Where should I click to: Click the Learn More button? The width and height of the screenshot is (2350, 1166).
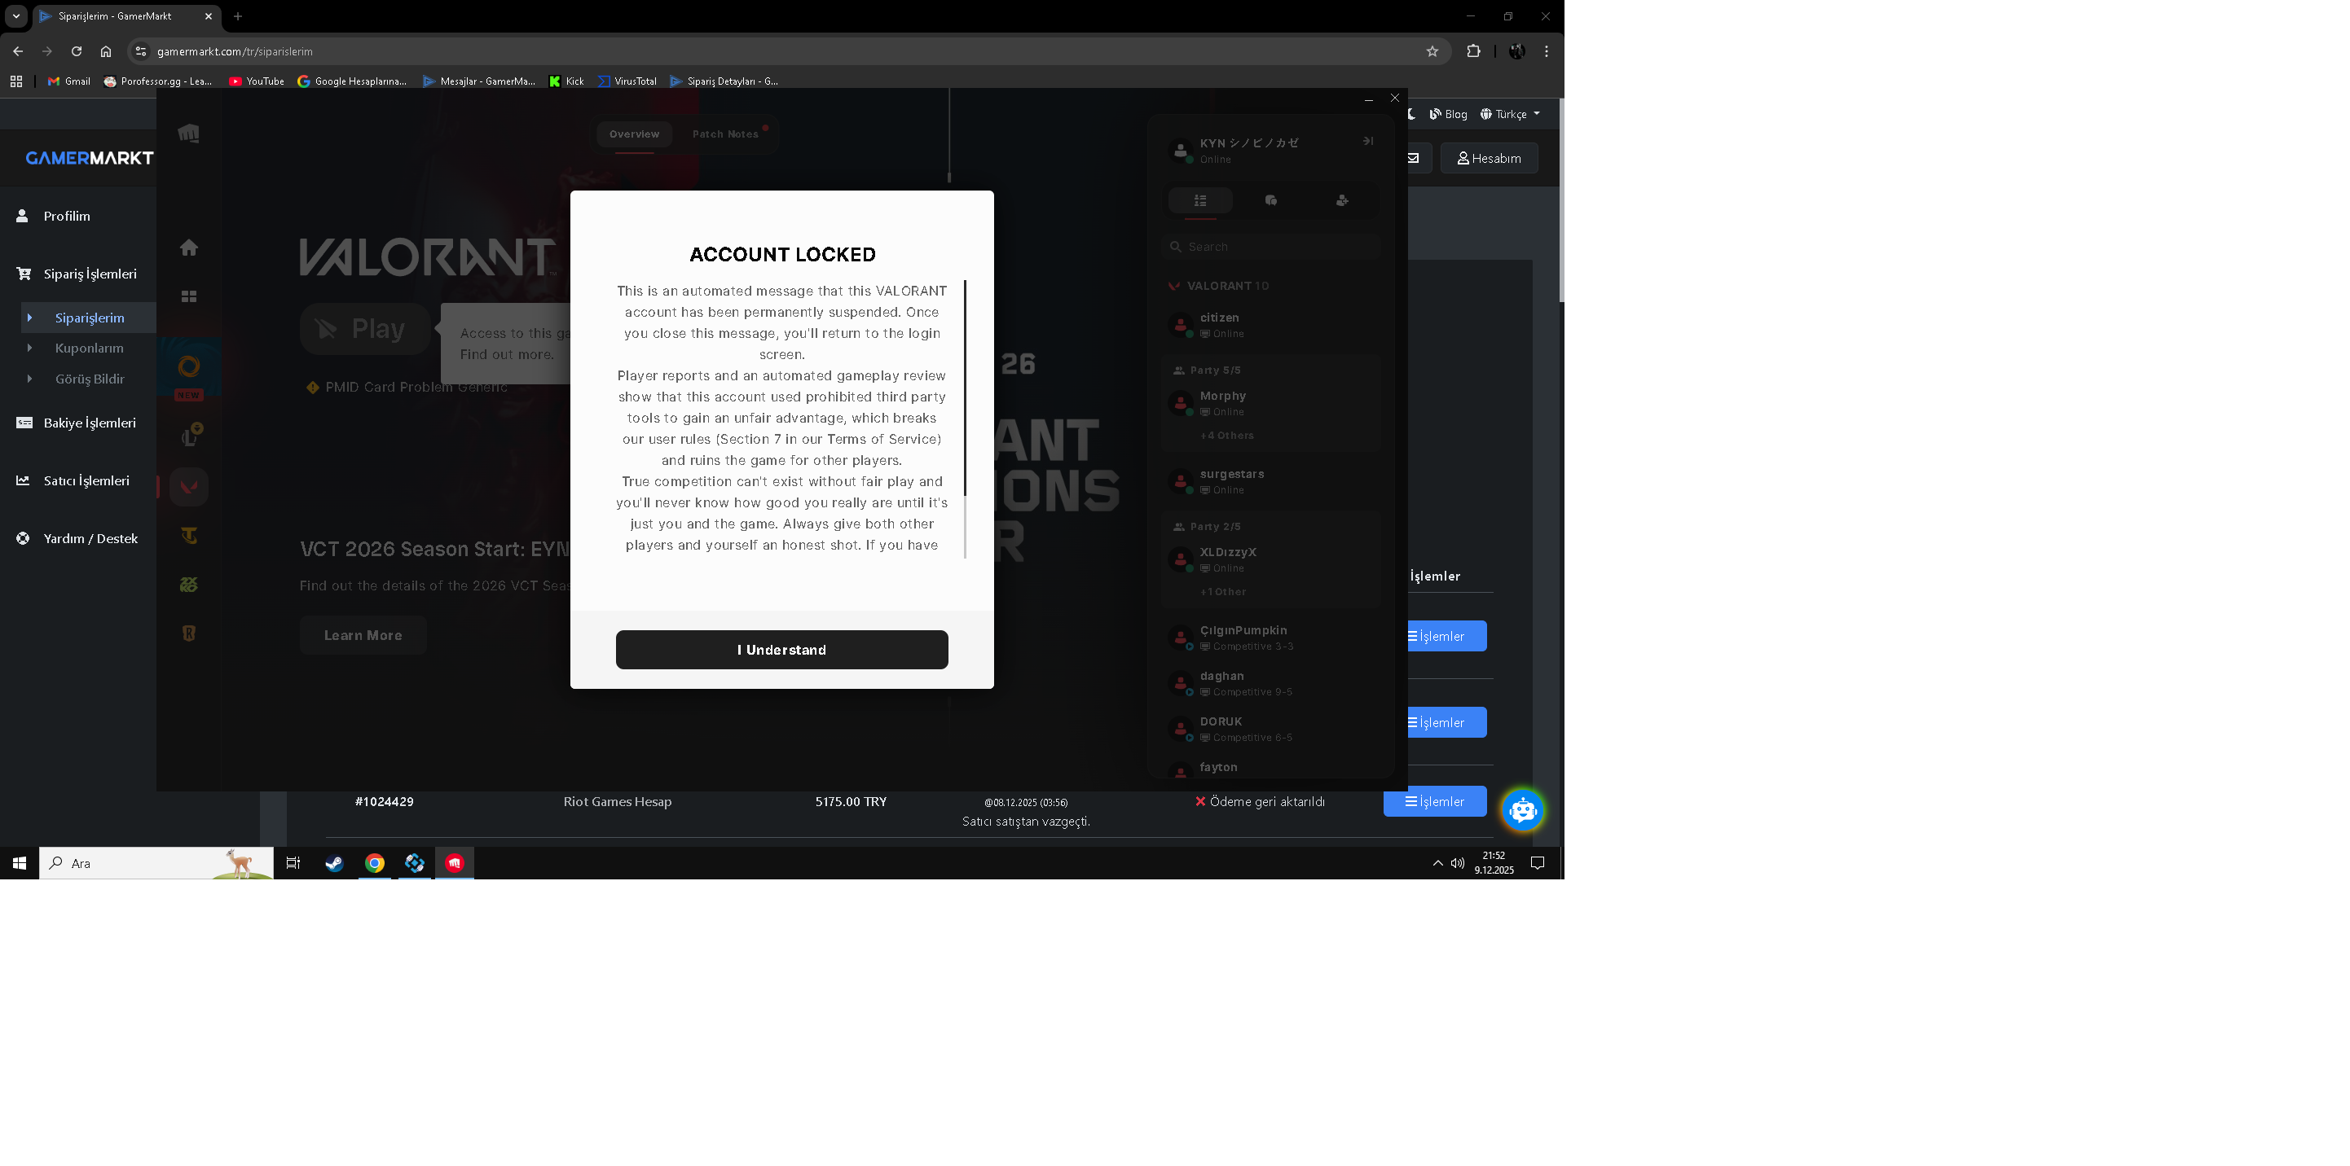[x=363, y=635]
